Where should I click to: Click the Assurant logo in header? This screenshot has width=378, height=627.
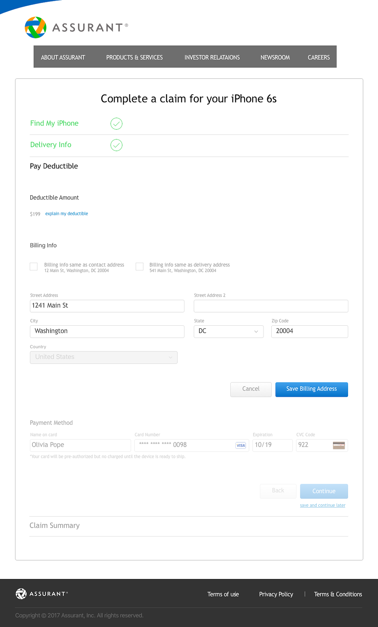[x=76, y=27]
